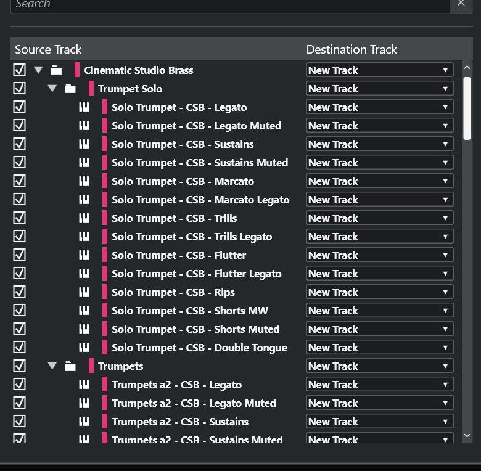
Task: Select the Solo Trumpet Shorts MW row
Action: tap(189, 311)
